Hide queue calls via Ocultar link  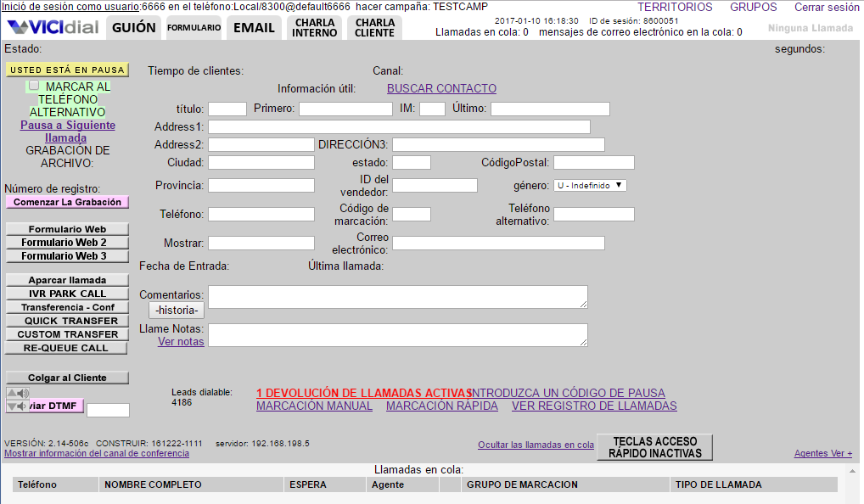coord(536,445)
